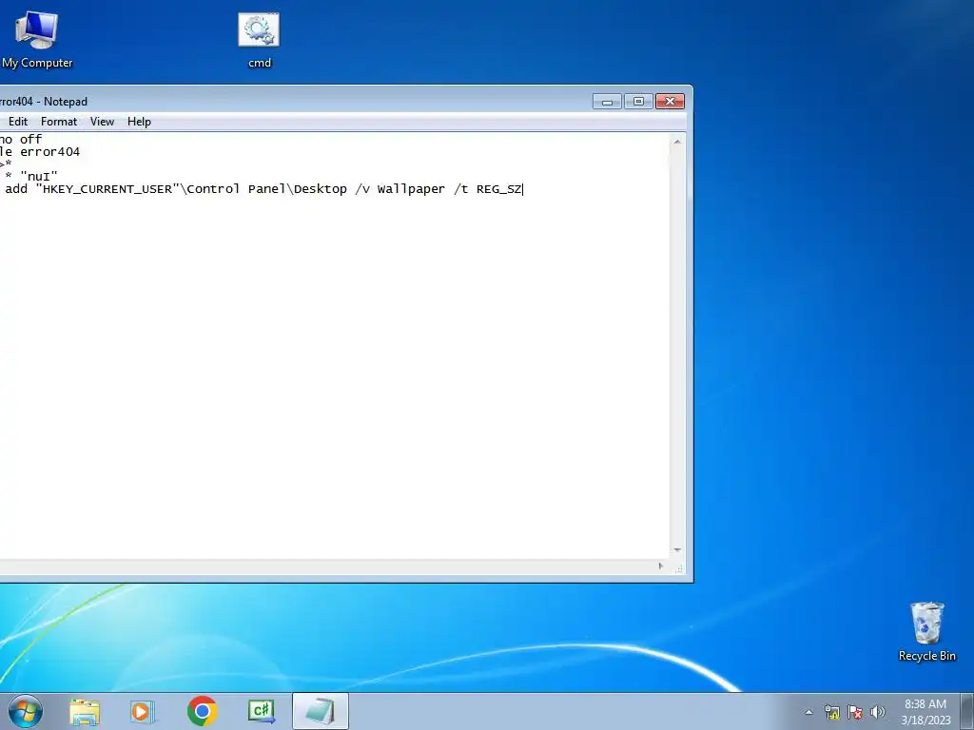
Task: Open the volume speaker tray icon
Action: coord(877,712)
